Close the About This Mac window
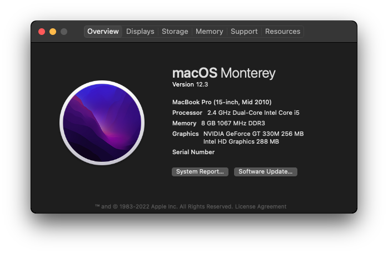The image size is (388, 254). click(x=42, y=32)
